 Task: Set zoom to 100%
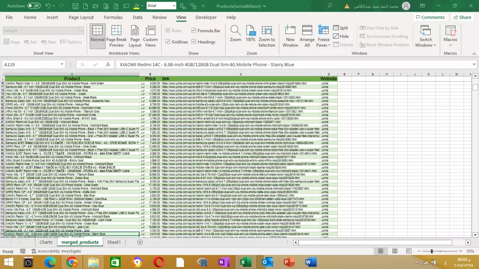pos(250,34)
